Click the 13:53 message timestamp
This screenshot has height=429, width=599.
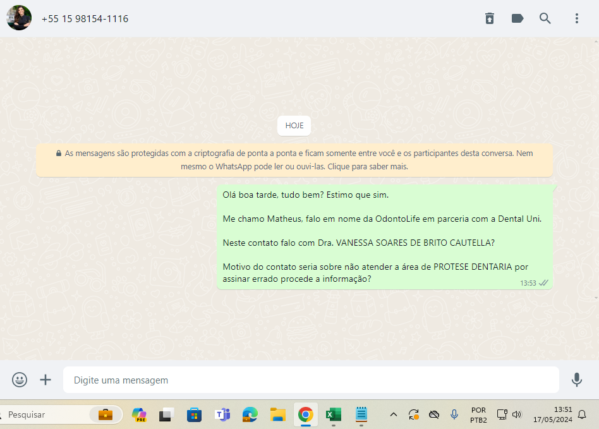tap(528, 283)
